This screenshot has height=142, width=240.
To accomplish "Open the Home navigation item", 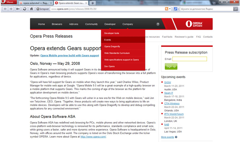I will coord(42,24).
